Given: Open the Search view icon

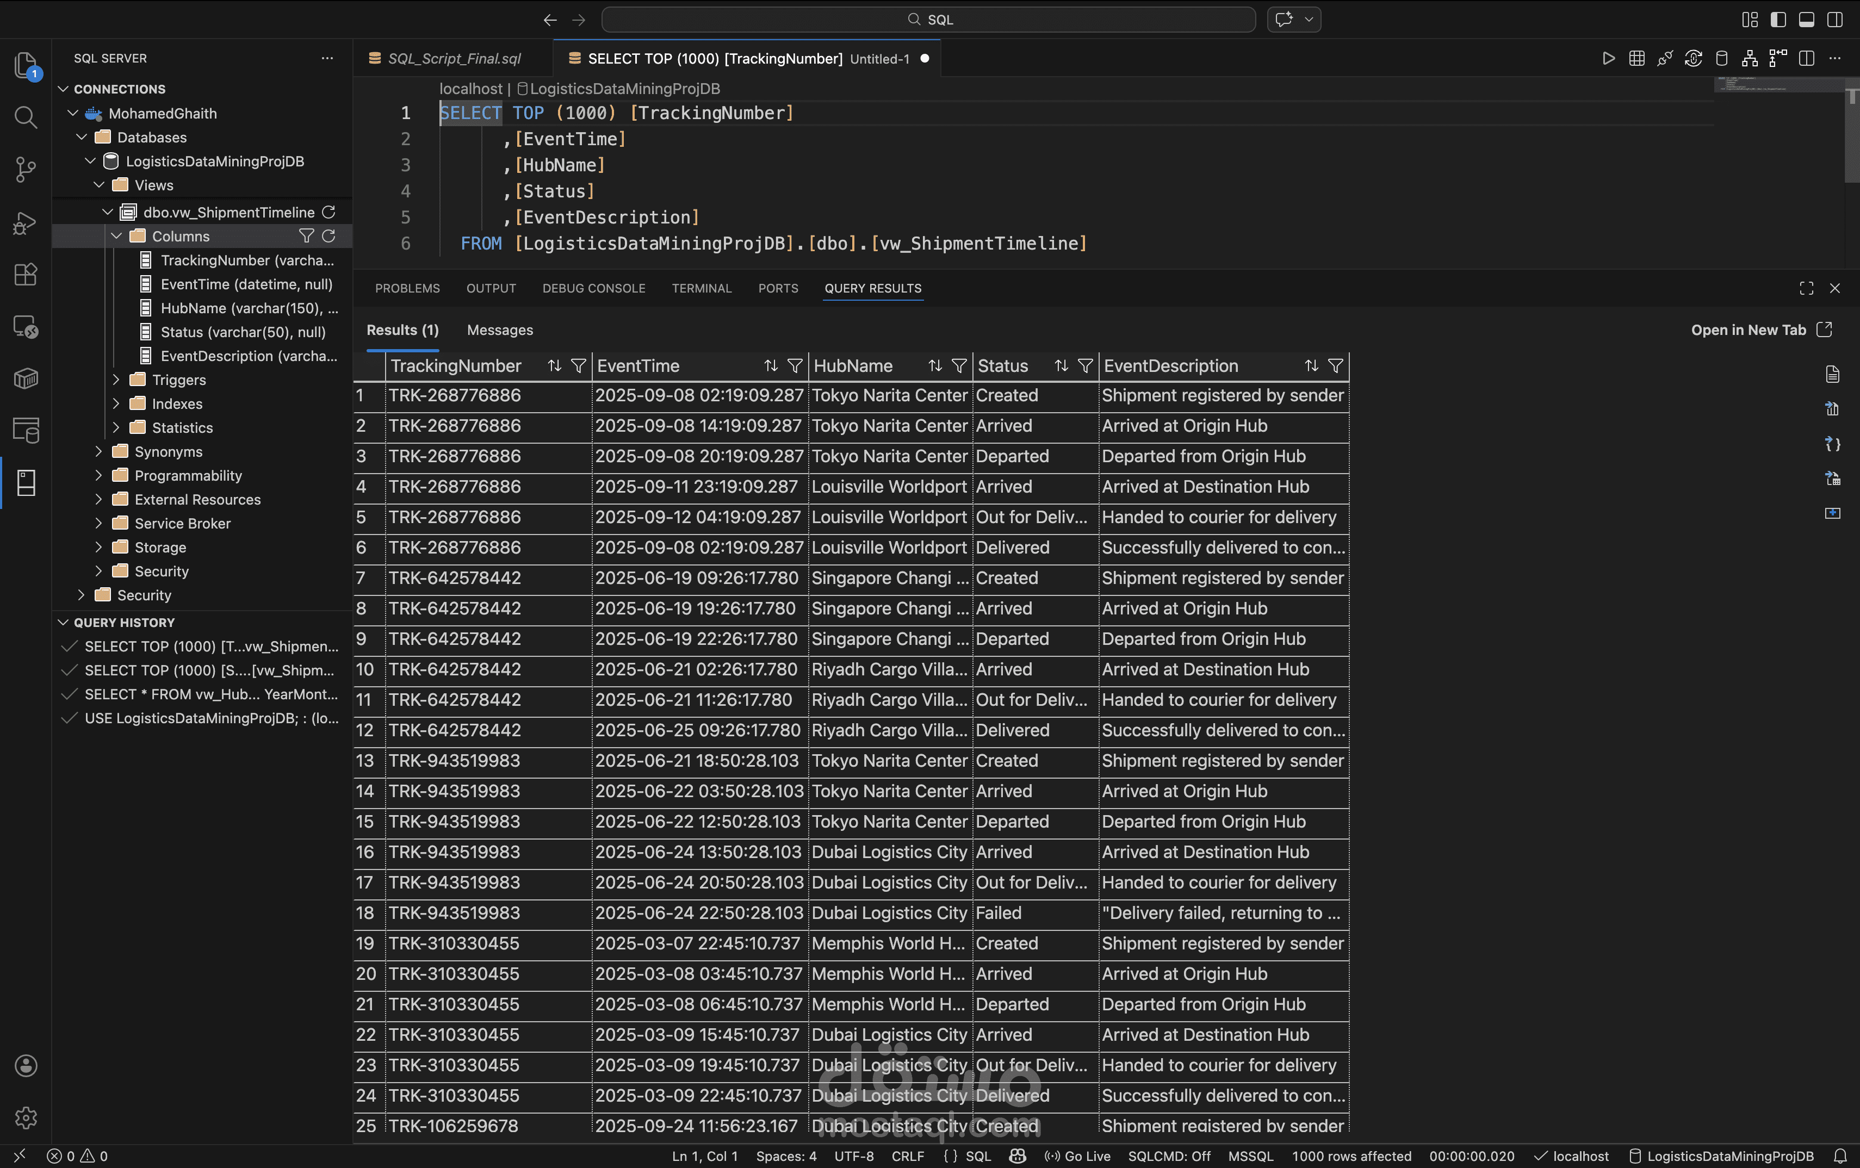Looking at the screenshot, I should coord(26,117).
